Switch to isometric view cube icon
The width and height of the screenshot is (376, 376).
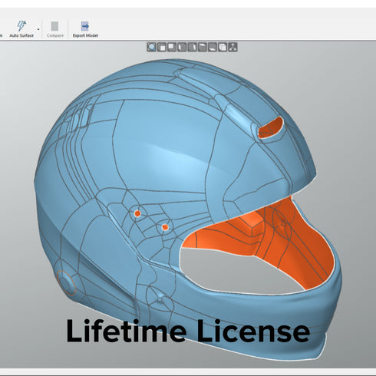[x=223, y=48]
